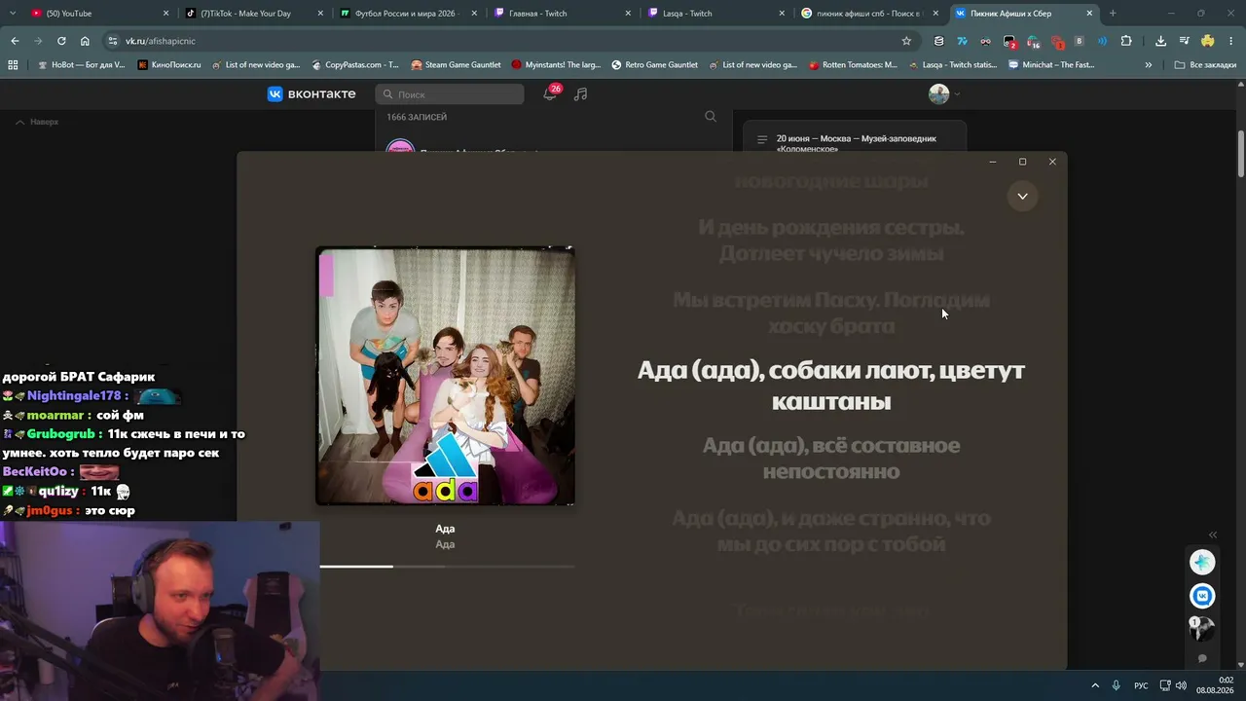The width and height of the screenshot is (1246, 701).
Task: View site information icon in address bar
Action: [x=113, y=41]
